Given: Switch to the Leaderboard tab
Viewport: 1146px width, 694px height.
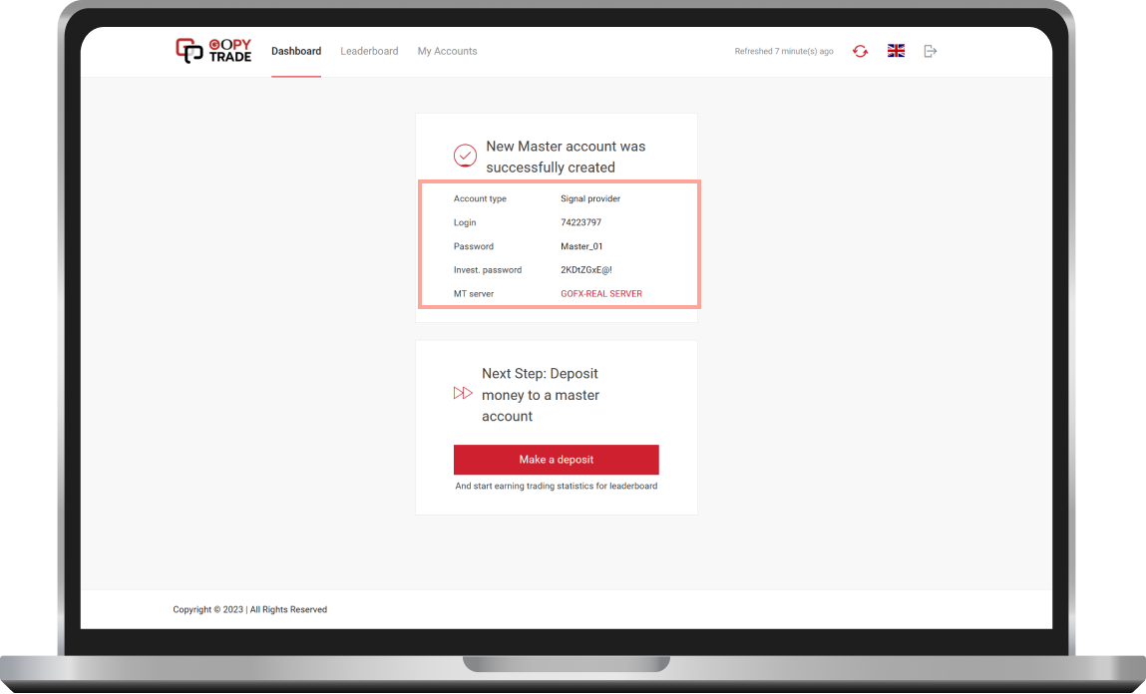Looking at the screenshot, I should [x=369, y=51].
